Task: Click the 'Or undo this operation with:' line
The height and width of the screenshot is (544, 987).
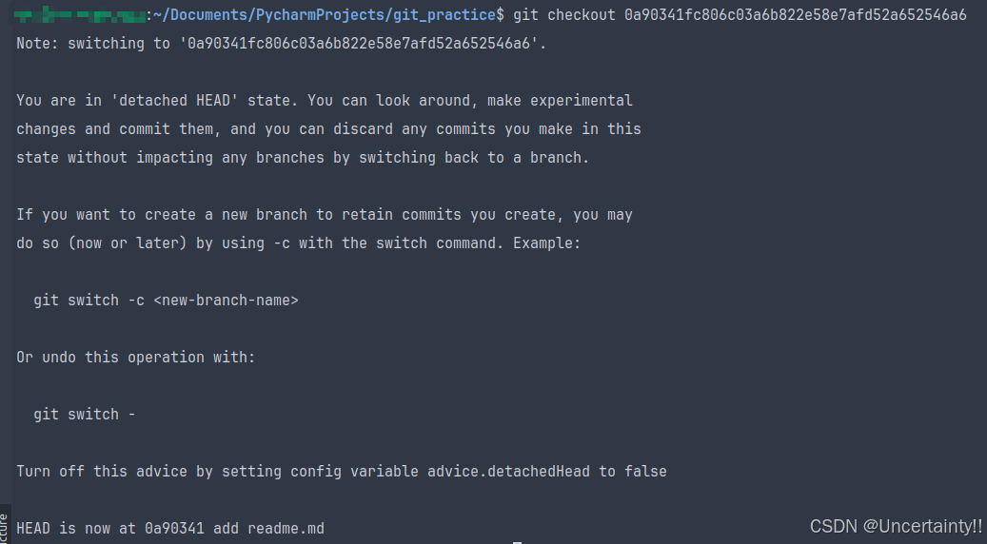Action: pos(136,358)
